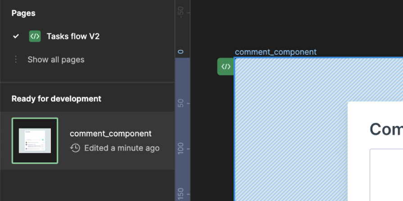403x201 pixels.
Task: Select comment_component name in the ready list
Action: pos(110,134)
